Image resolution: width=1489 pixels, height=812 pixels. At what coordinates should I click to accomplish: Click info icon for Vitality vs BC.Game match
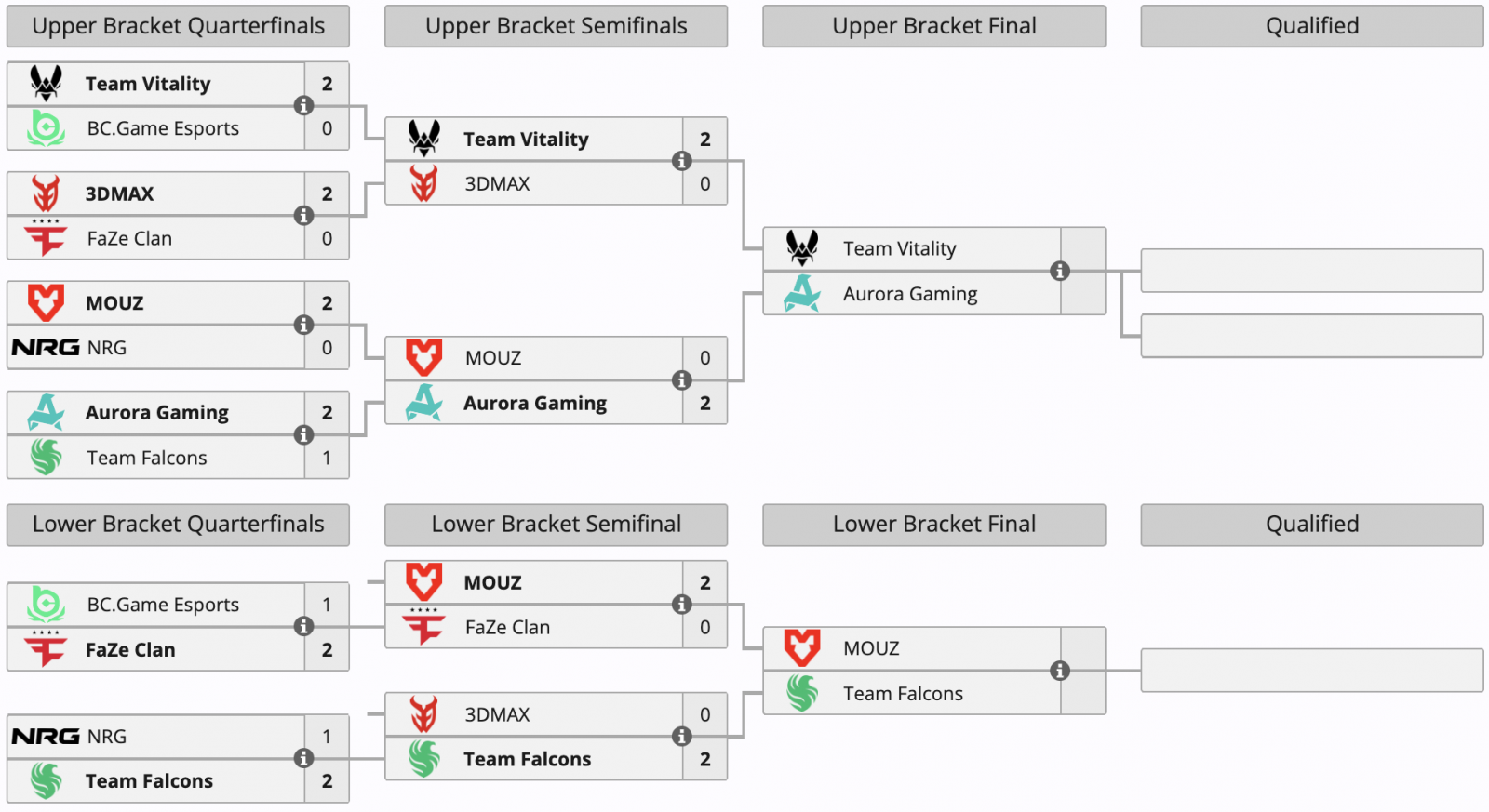303,106
